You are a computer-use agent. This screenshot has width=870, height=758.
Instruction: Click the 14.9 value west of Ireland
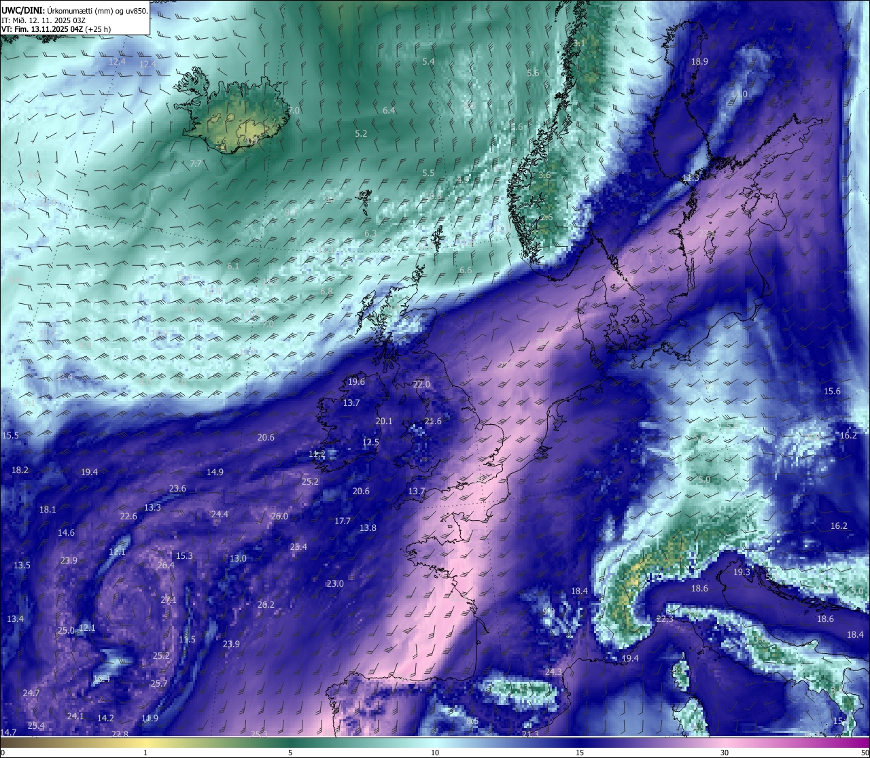click(215, 472)
